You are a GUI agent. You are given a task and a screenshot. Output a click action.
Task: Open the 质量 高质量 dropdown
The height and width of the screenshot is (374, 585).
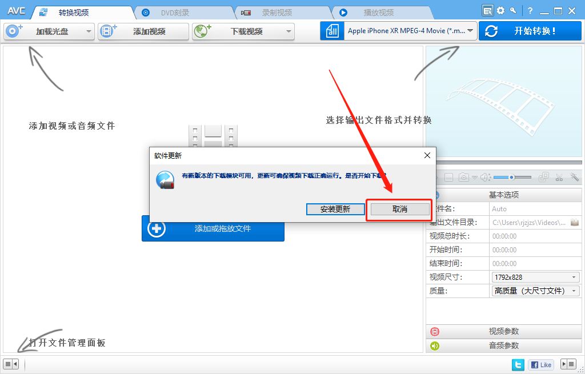pos(535,291)
